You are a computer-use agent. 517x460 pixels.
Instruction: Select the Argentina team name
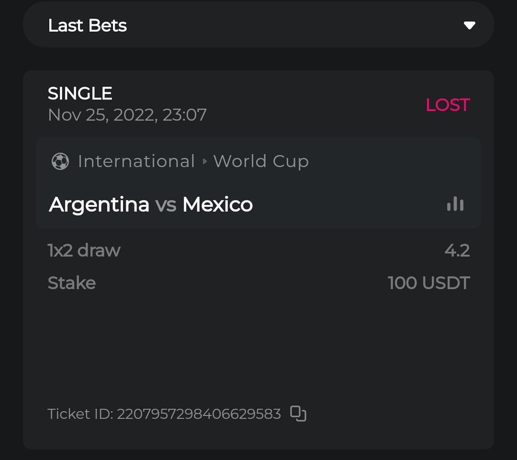point(99,205)
